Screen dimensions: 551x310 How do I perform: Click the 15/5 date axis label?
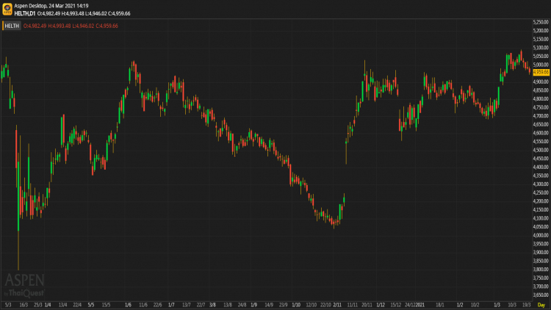click(x=106, y=305)
